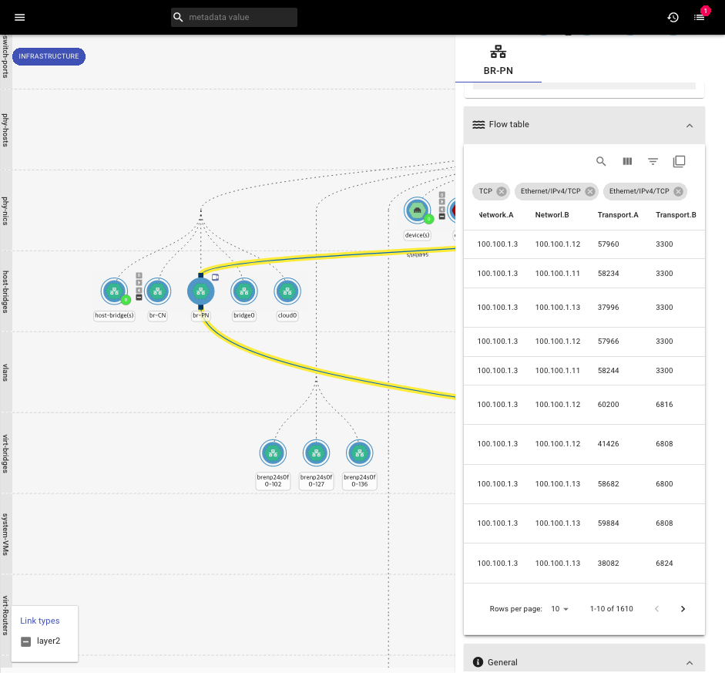Collapse the General section
This screenshot has width=725, height=673.
tap(690, 662)
